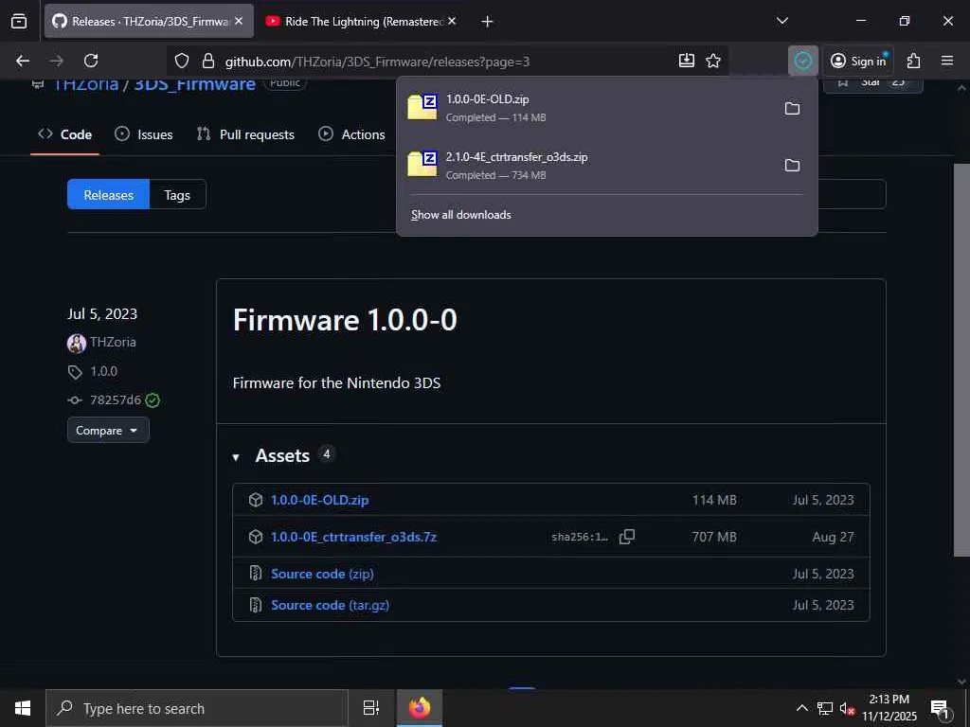Select the Releases button
Viewport: 970px width, 727px height.
(108, 195)
